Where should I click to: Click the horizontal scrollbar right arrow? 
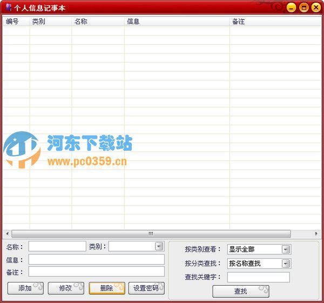[x=316, y=234]
